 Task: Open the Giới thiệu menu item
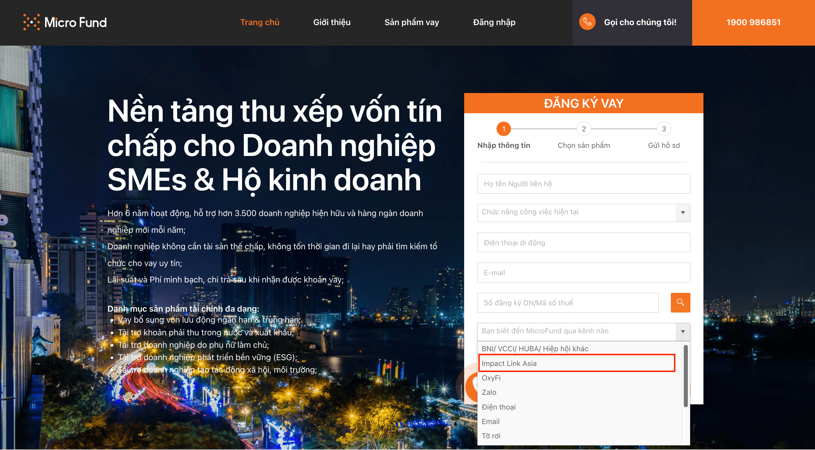click(331, 22)
